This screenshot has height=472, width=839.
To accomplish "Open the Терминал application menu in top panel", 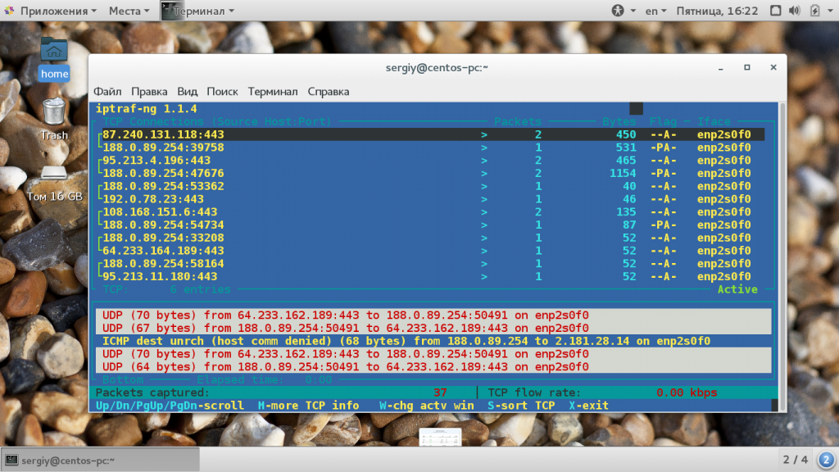I will pyautogui.click(x=198, y=11).
